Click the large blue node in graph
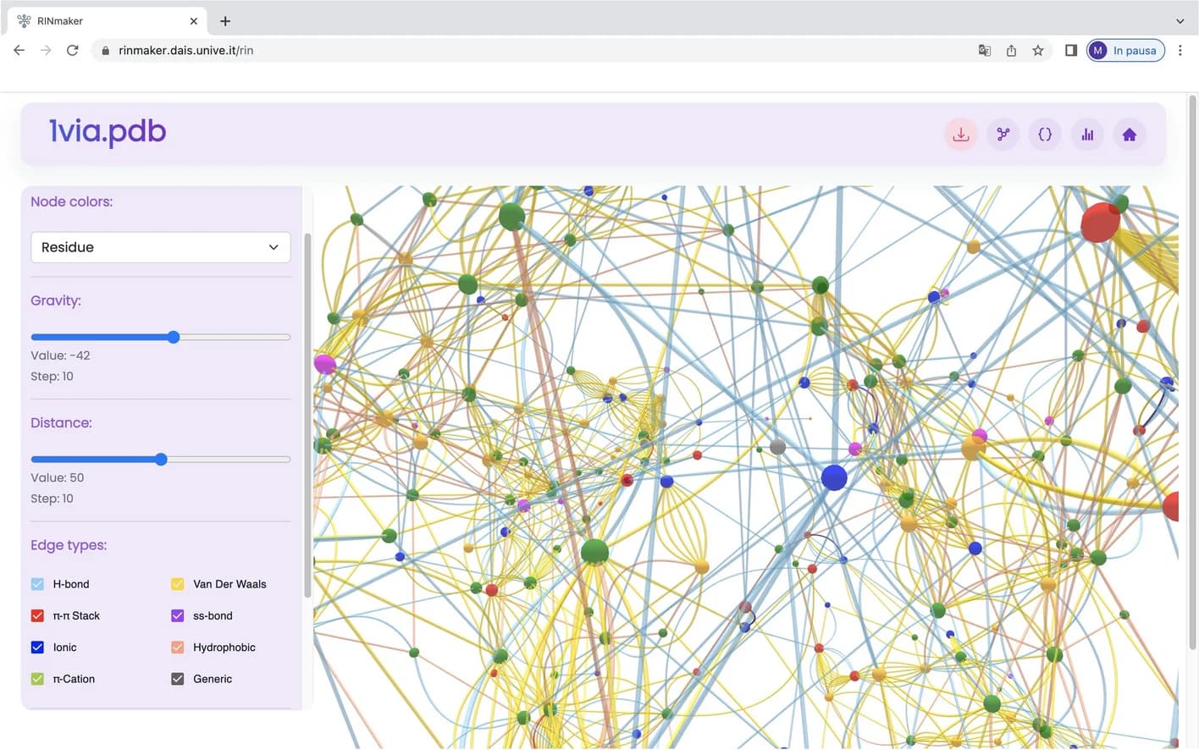The image size is (1199, 750). coord(834,477)
